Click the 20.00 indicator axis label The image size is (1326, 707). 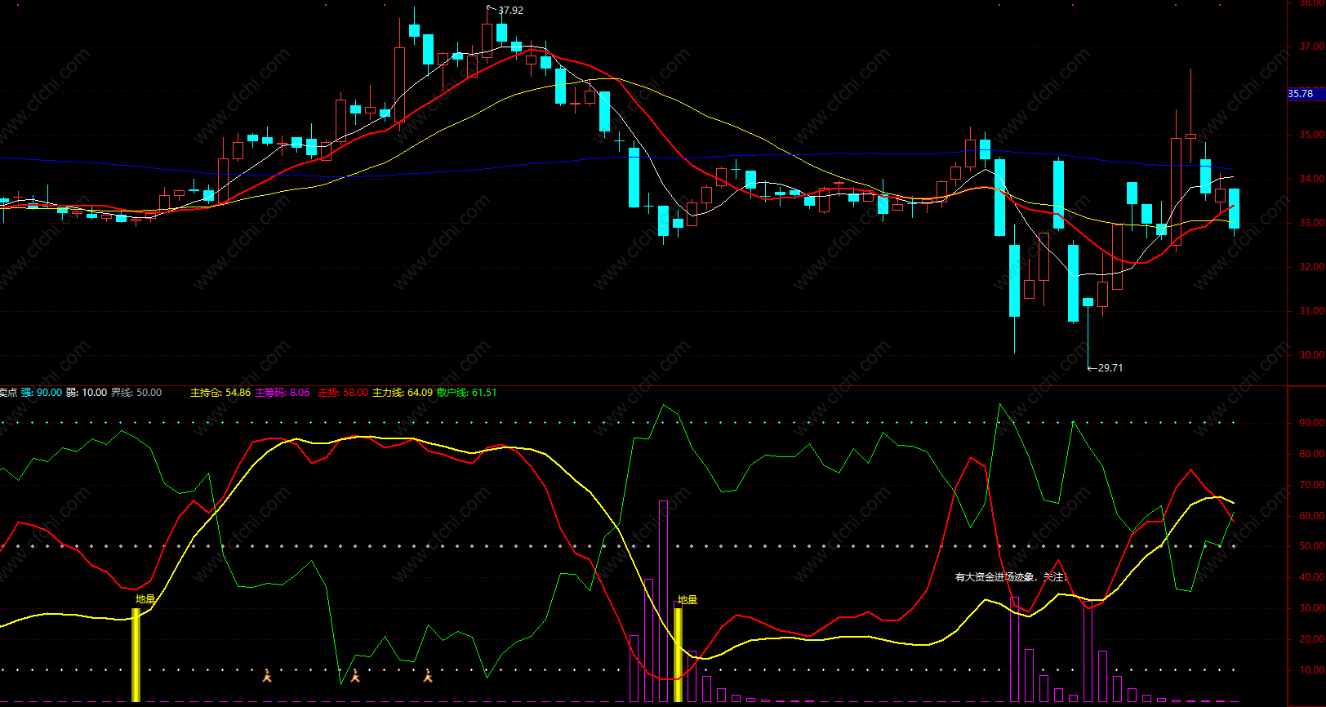(x=1311, y=639)
